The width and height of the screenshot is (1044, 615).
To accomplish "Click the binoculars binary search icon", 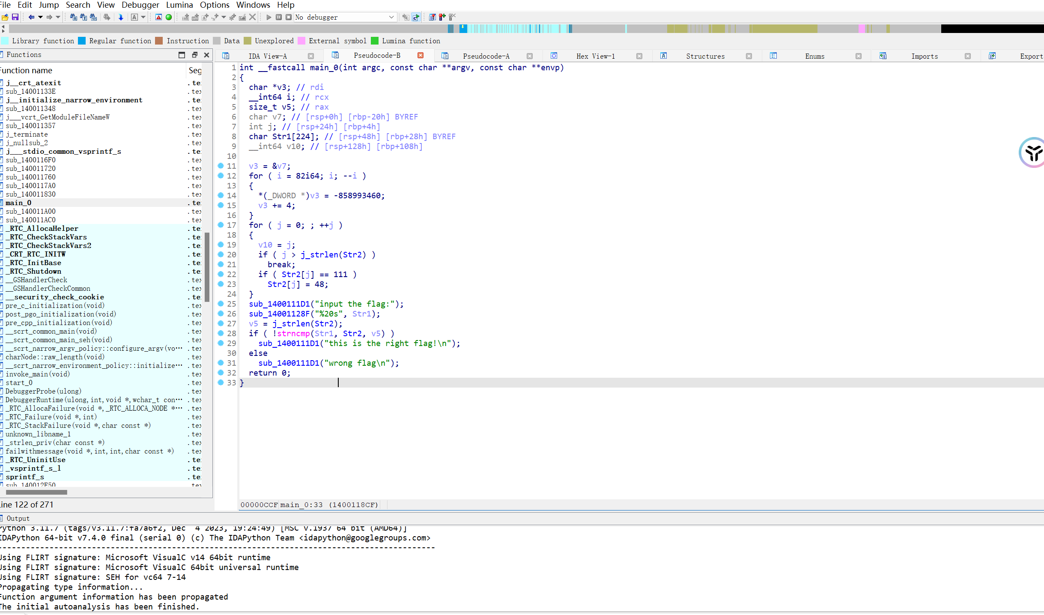I will 93,17.
